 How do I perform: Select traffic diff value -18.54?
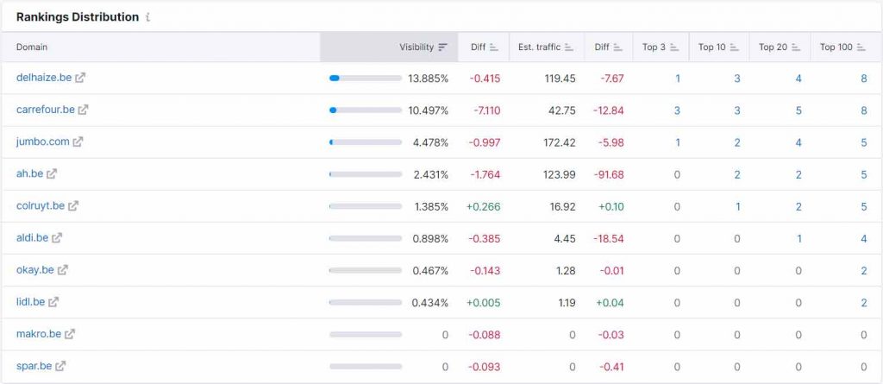coord(609,238)
